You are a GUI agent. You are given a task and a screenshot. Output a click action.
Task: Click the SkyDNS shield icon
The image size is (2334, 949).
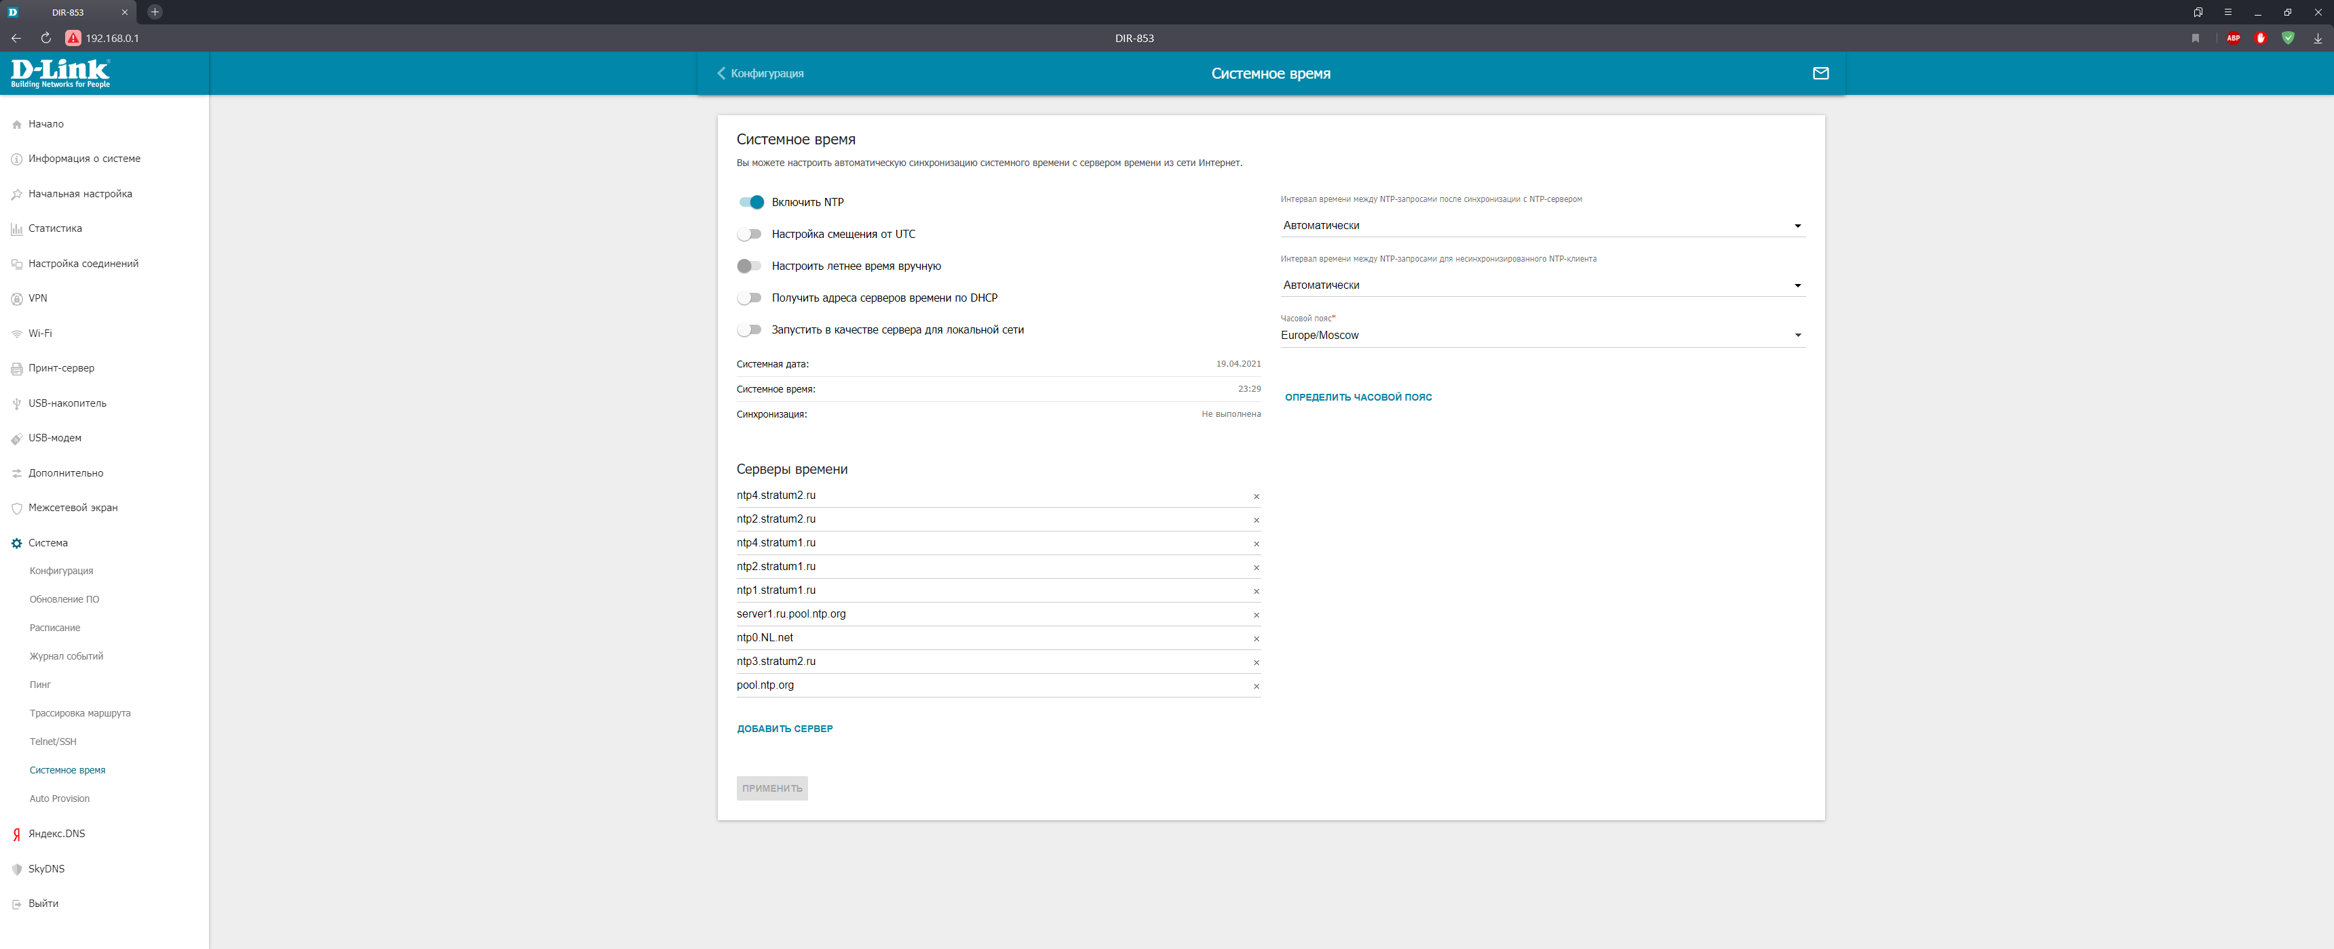16,869
